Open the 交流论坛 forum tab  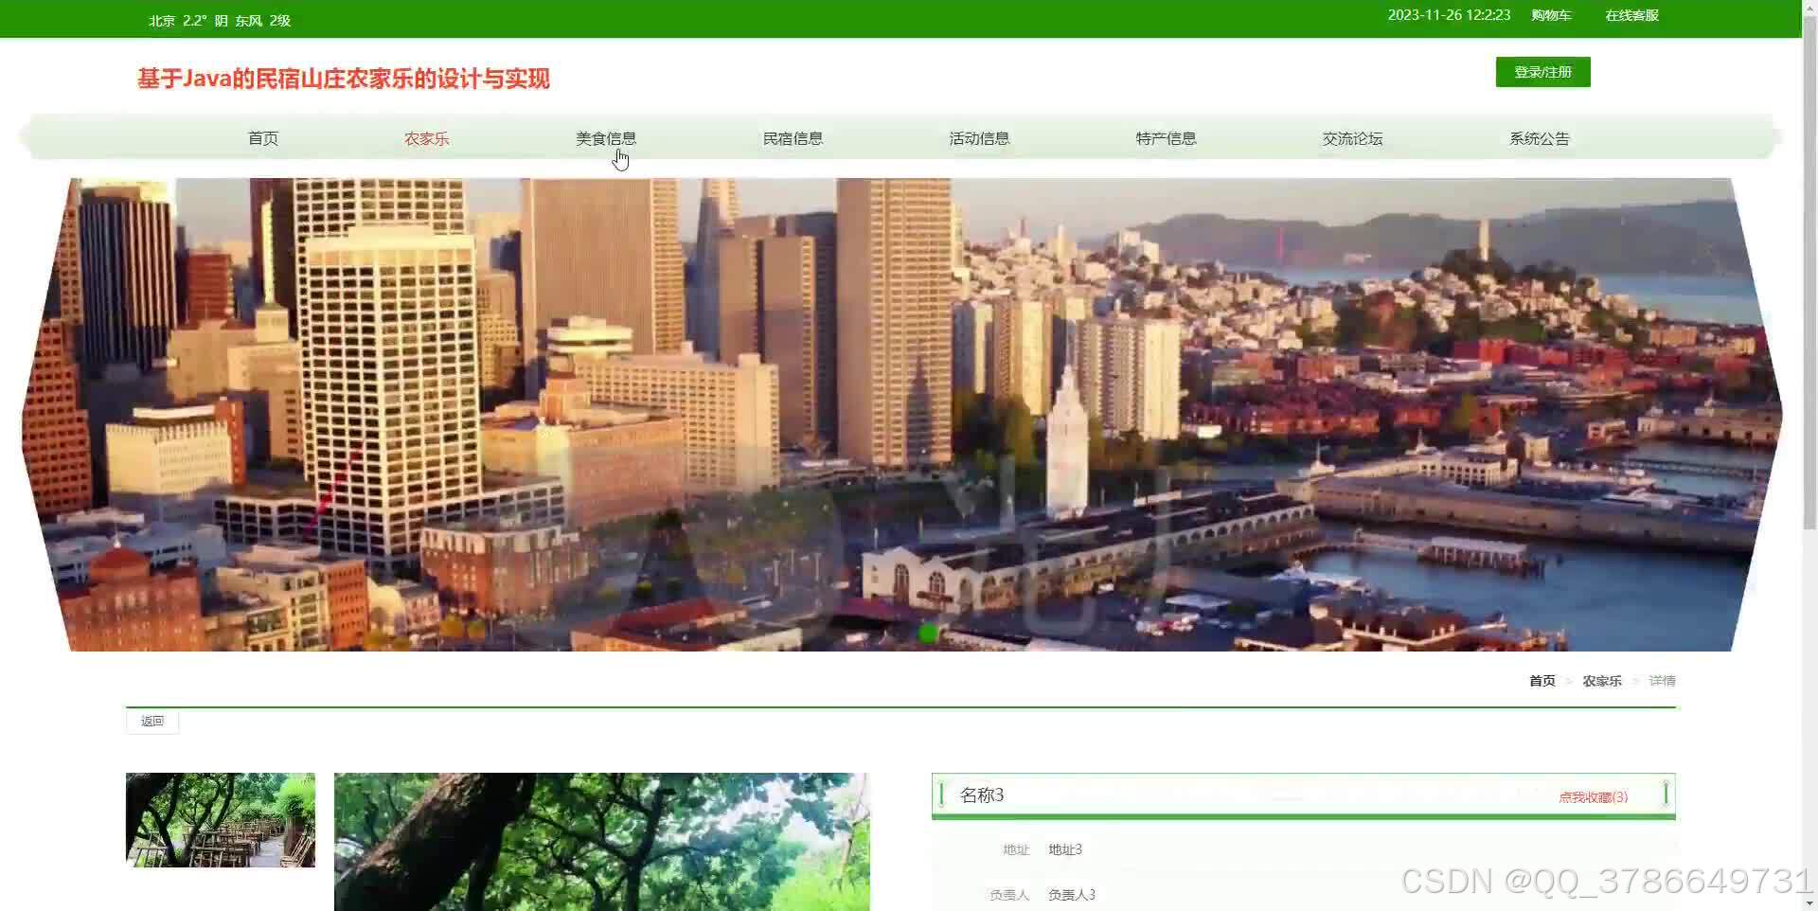[1352, 137]
